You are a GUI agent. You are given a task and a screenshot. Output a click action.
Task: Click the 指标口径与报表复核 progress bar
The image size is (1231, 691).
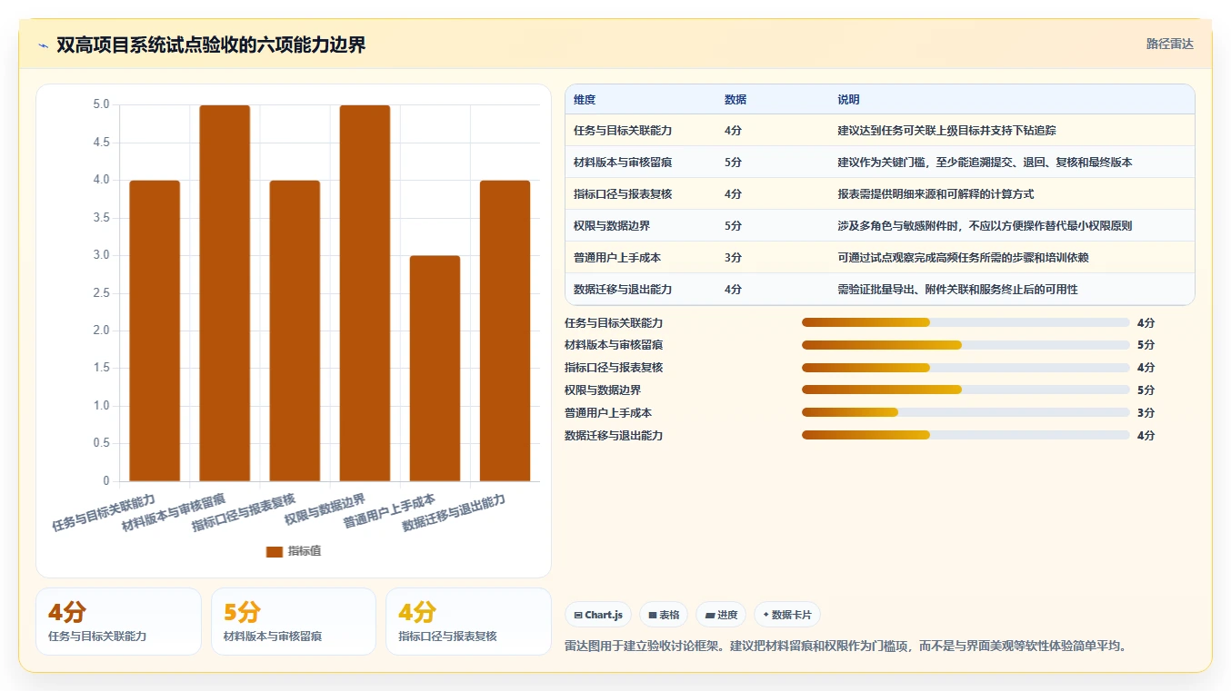pos(966,368)
